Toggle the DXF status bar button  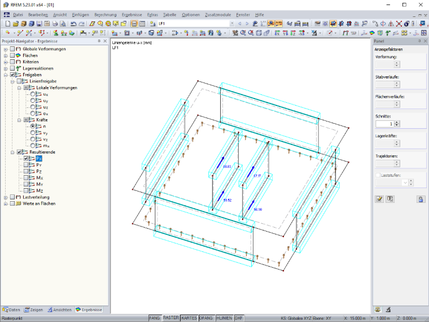coord(239,318)
